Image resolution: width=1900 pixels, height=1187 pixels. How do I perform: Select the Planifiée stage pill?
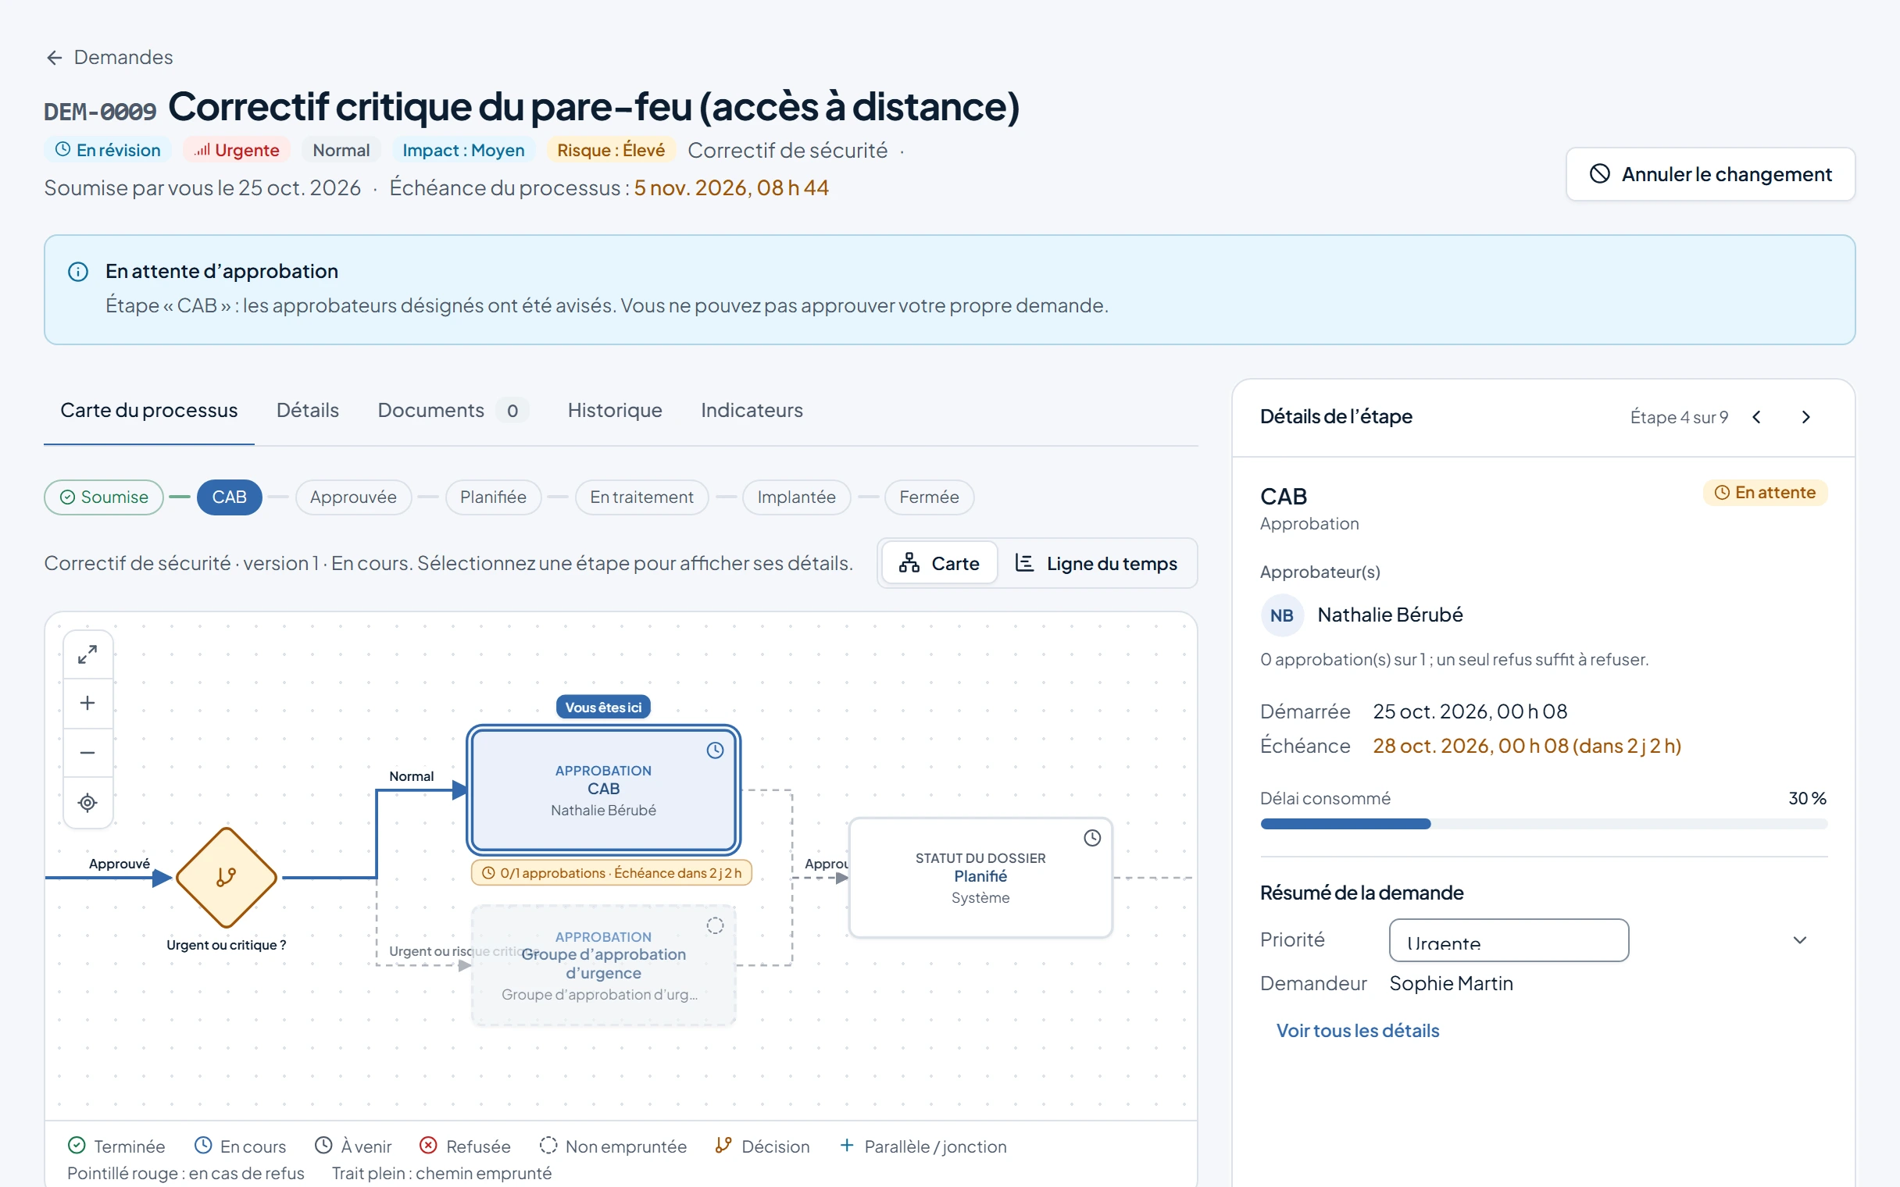pos(493,497)
